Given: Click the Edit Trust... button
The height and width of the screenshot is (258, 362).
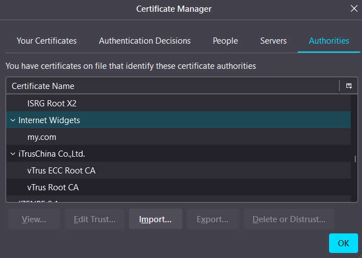Looking at the screenshot, I should pos(94,219).
